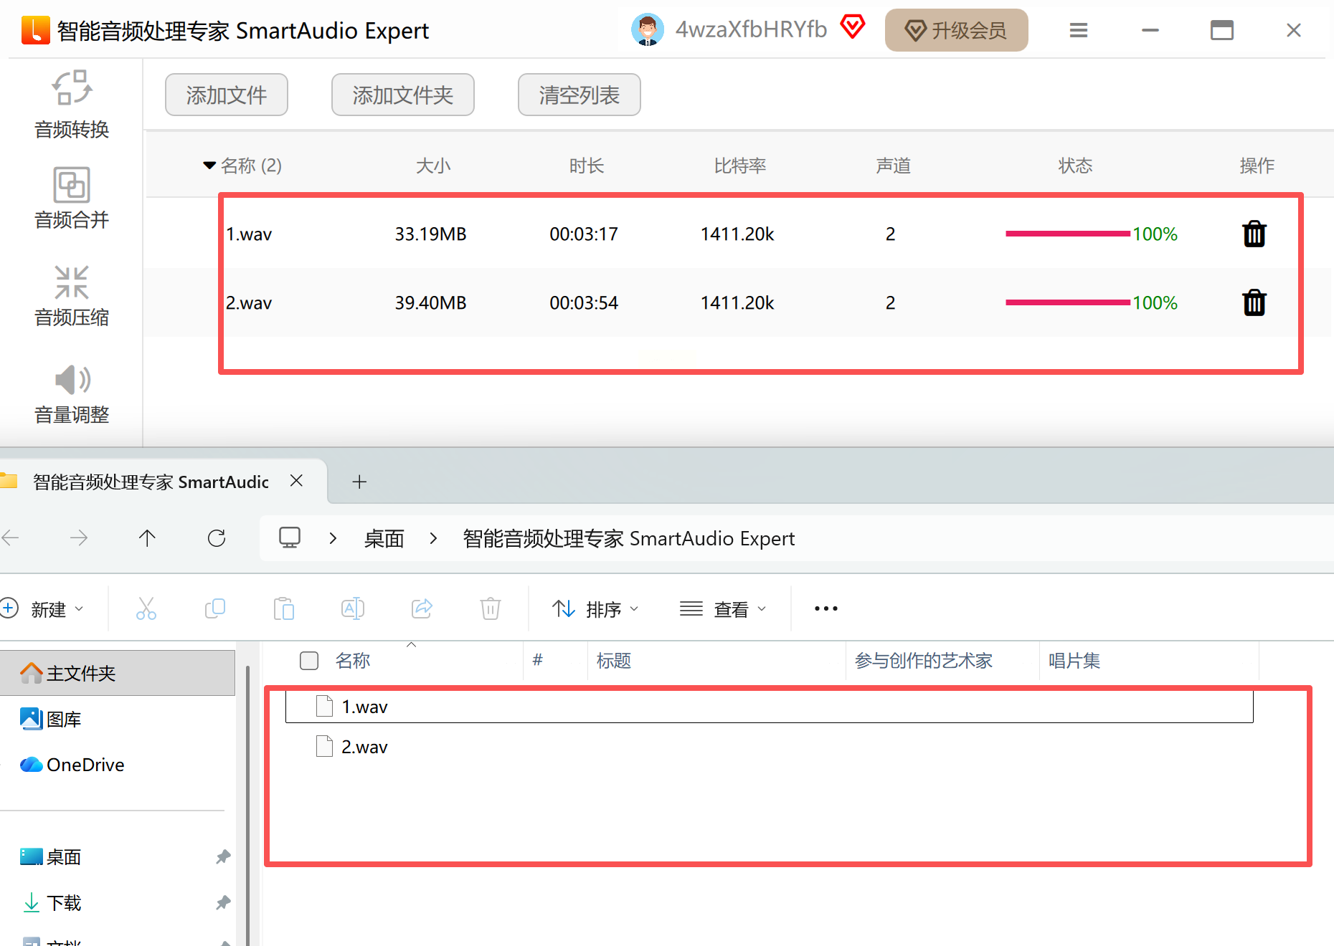
Task: Click the This PC monitor icon in address bar
Action: click(290, 537)
